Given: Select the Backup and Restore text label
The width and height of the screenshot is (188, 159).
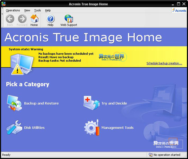Looking at the screenshot, I should (41, 103).
